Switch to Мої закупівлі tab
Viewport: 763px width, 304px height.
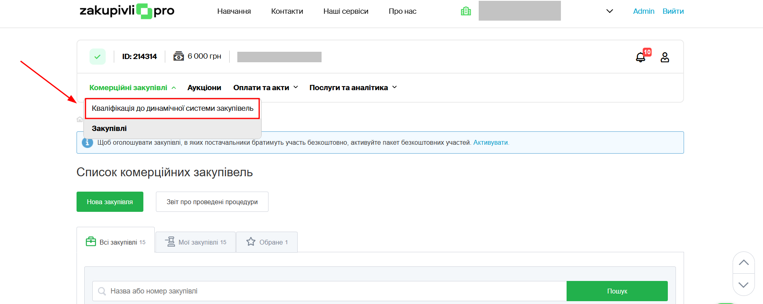click(196, 242)
